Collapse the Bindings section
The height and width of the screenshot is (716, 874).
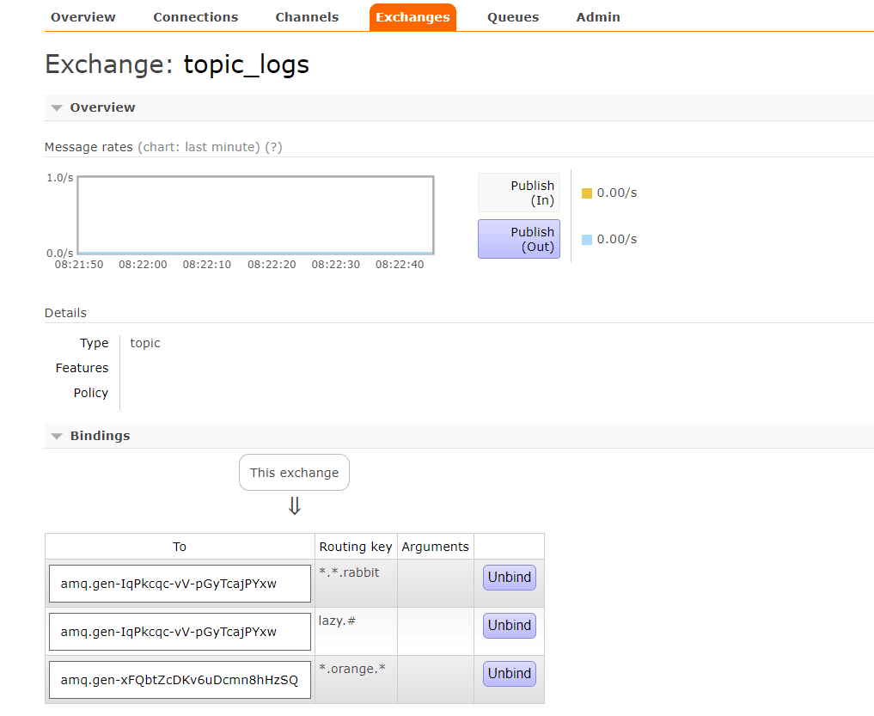coord(100,436)
